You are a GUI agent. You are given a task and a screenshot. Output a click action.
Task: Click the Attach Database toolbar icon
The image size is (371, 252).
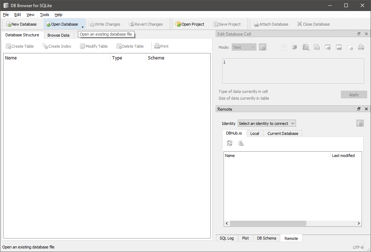[x=256, y=24]
